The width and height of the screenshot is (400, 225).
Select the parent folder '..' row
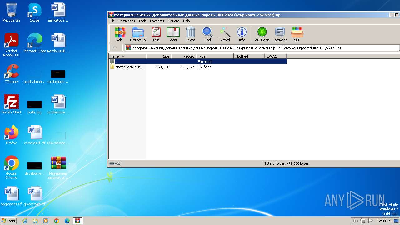pyautogui.click(x=198, y=62)
